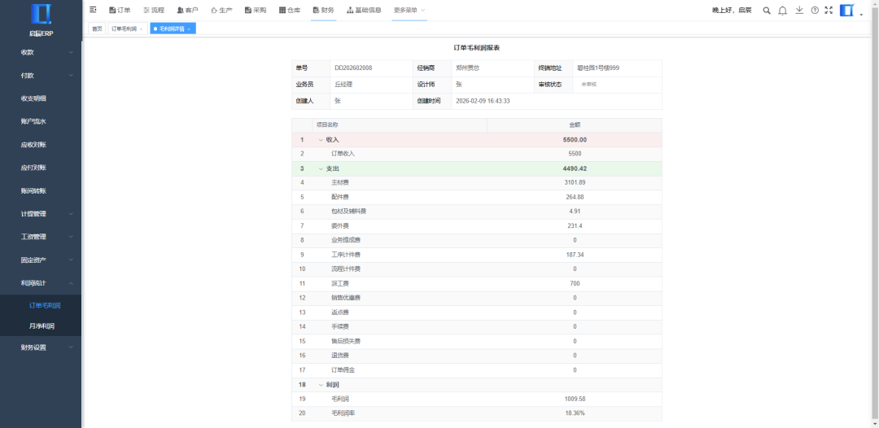Click the 包材及辅料费 row label
The width and height of the screenshot is (879, 428).
pyautogui.click(x=348, y=212)
